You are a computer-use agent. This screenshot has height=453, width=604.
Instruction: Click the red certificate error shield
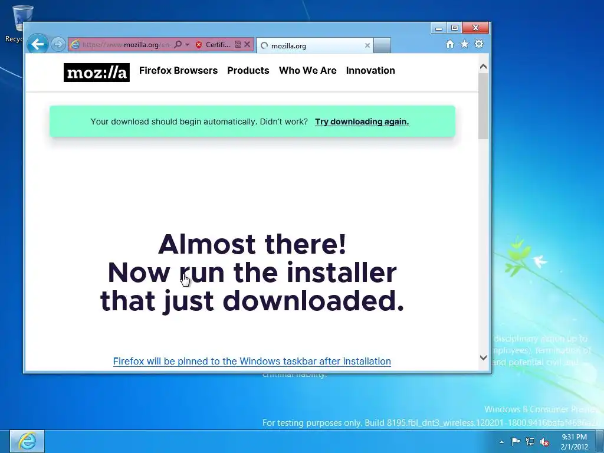coord(199,45)
